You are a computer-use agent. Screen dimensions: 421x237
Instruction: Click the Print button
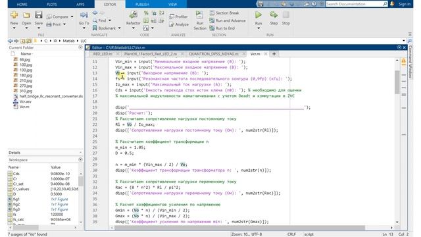click(54, 24)
